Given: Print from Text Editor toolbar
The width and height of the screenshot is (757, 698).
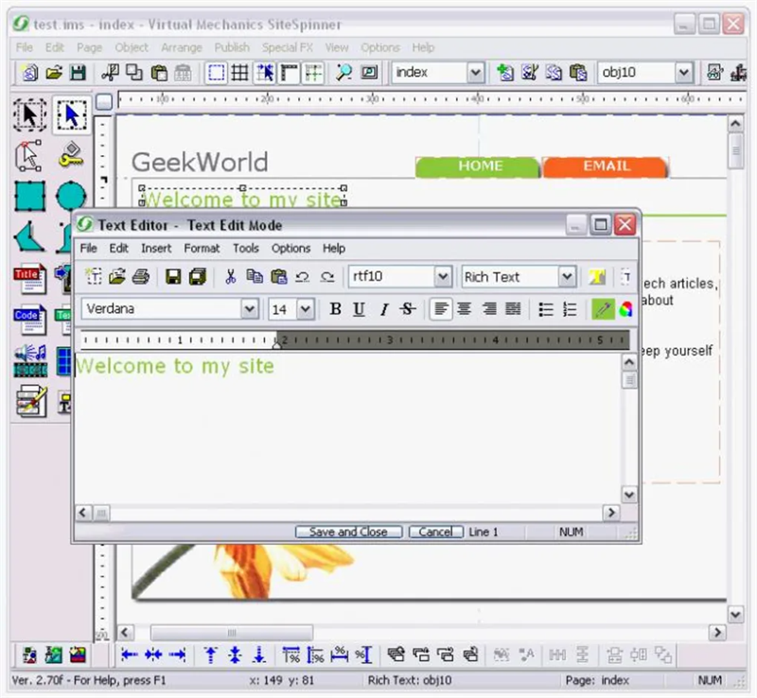Looking at the screenshot, I should click(141, 277).
